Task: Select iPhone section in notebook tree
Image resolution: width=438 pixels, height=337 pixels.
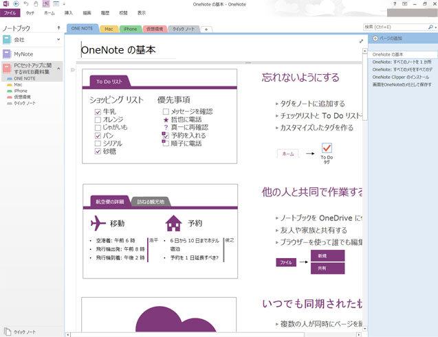Action: point(21,91)
